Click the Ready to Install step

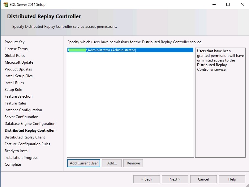(17, 151)
